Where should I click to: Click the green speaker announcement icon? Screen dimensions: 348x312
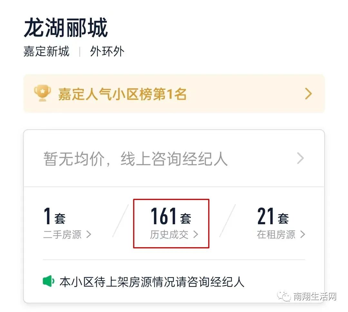(x=48, y=281)
